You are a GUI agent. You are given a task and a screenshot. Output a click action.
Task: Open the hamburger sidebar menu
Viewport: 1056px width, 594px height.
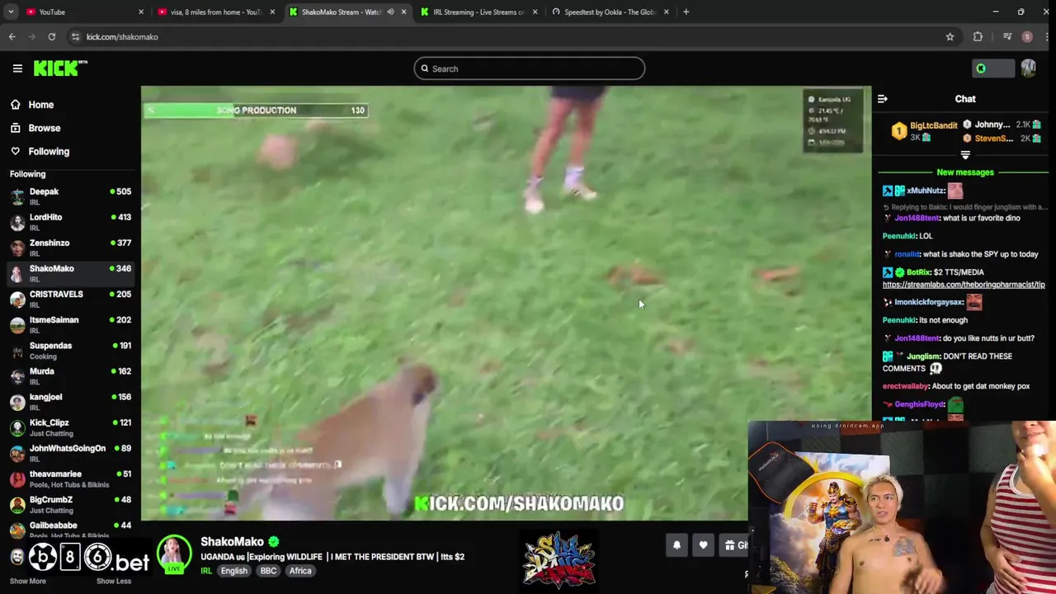pos(17,68)
